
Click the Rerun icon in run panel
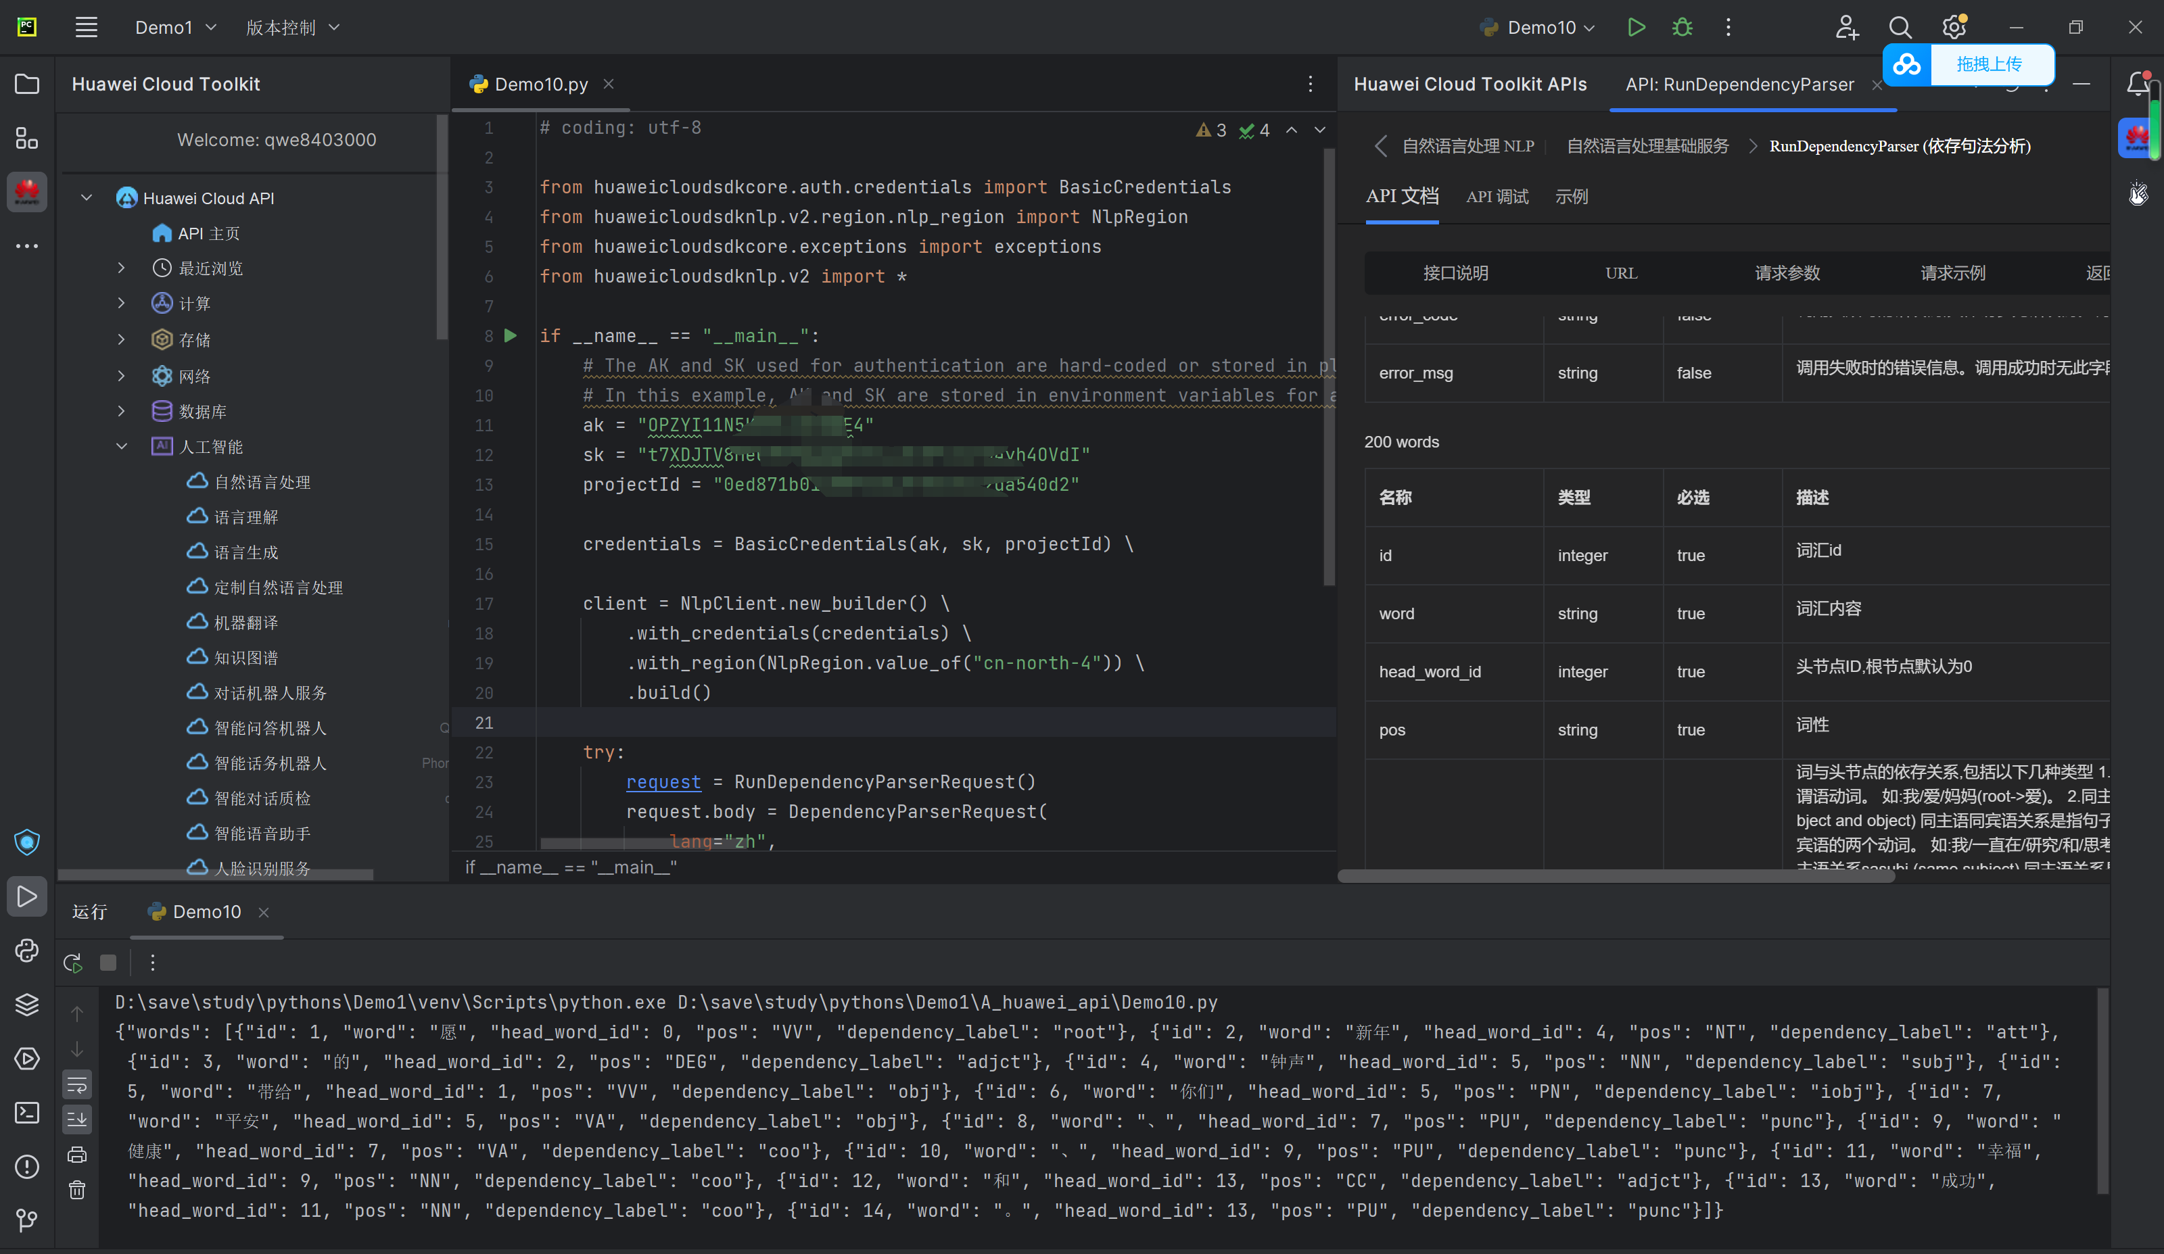73,963
